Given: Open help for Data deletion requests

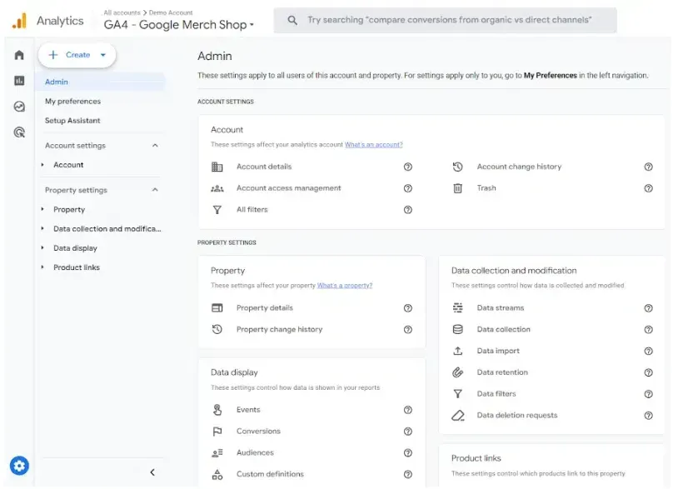Looking at the screenshot, I should click(648, 415).
